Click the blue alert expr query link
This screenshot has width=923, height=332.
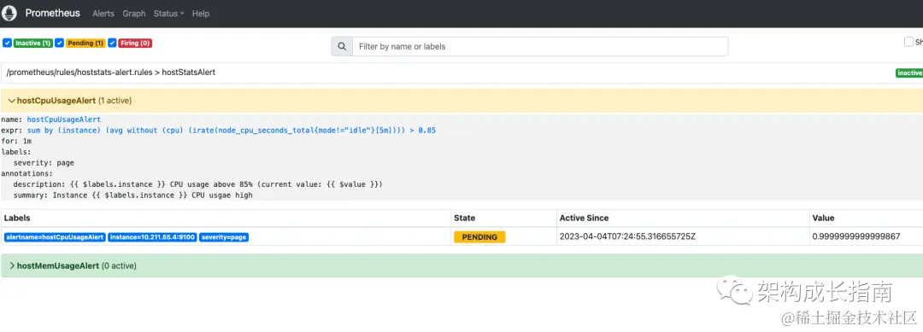(232, 130)
